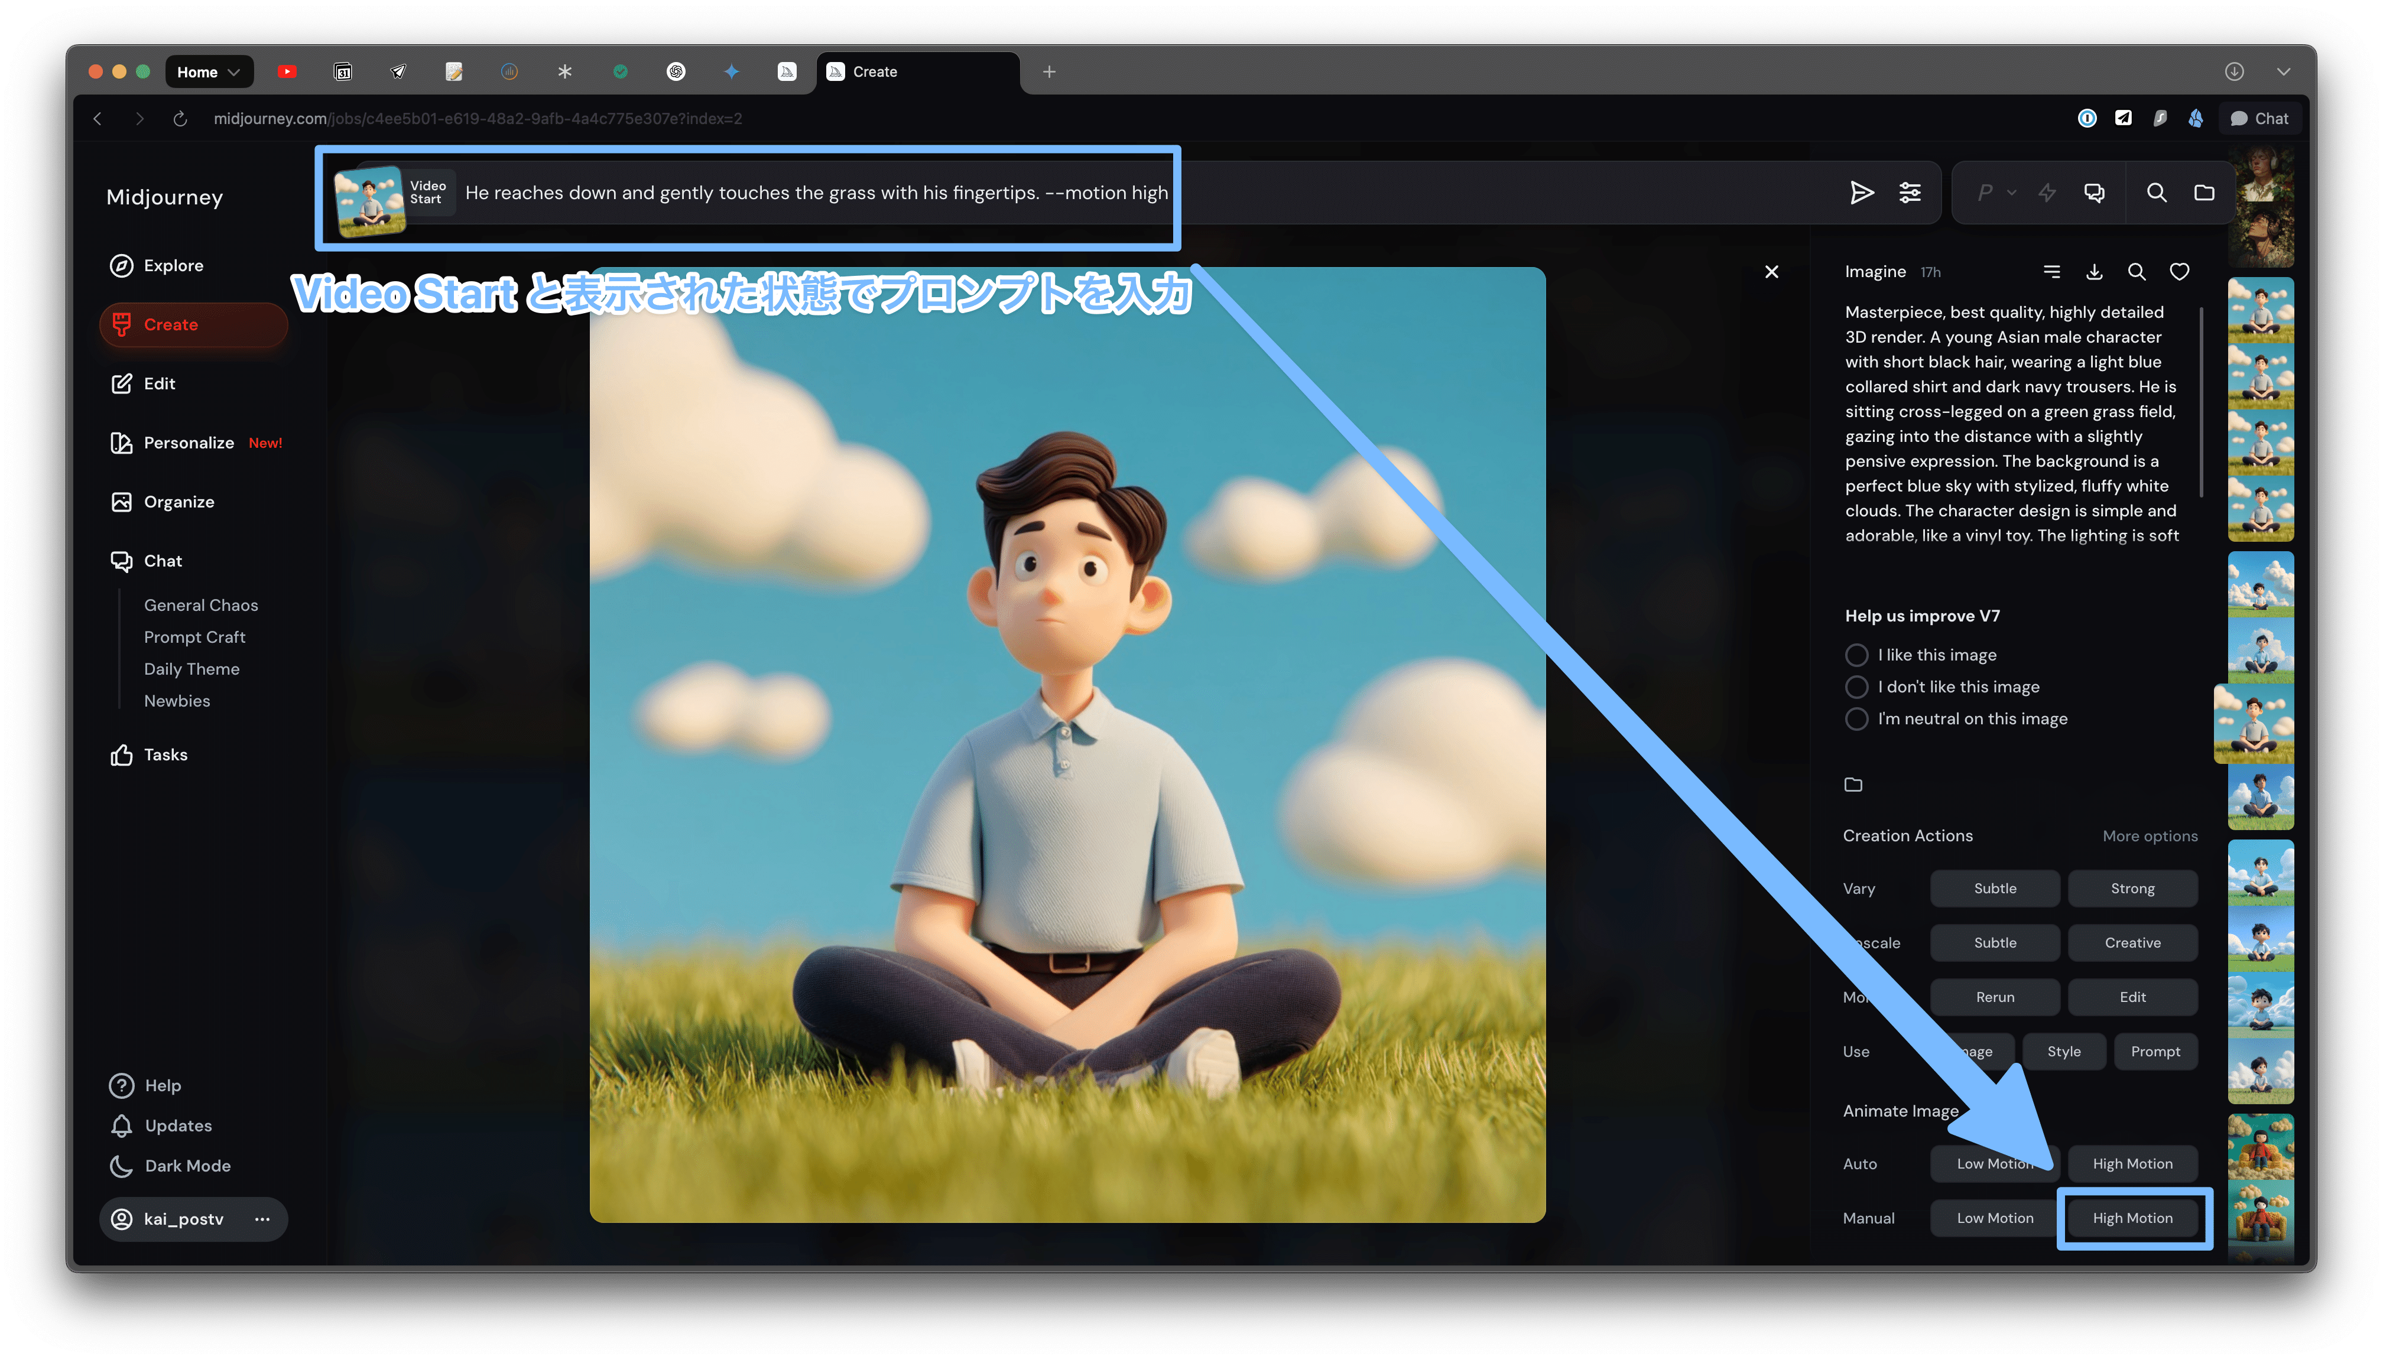
Task: Click the search icon in top toolbar
Action: coord(2156,193)
